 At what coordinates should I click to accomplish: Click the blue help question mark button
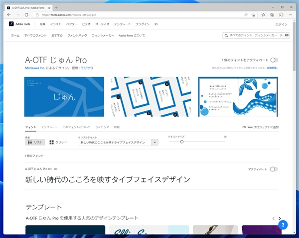point(283,225)
